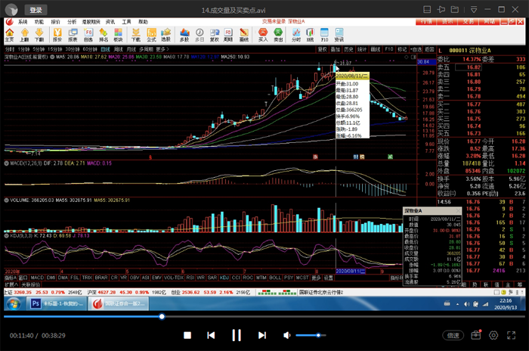Open the 功能 menu

39,22
